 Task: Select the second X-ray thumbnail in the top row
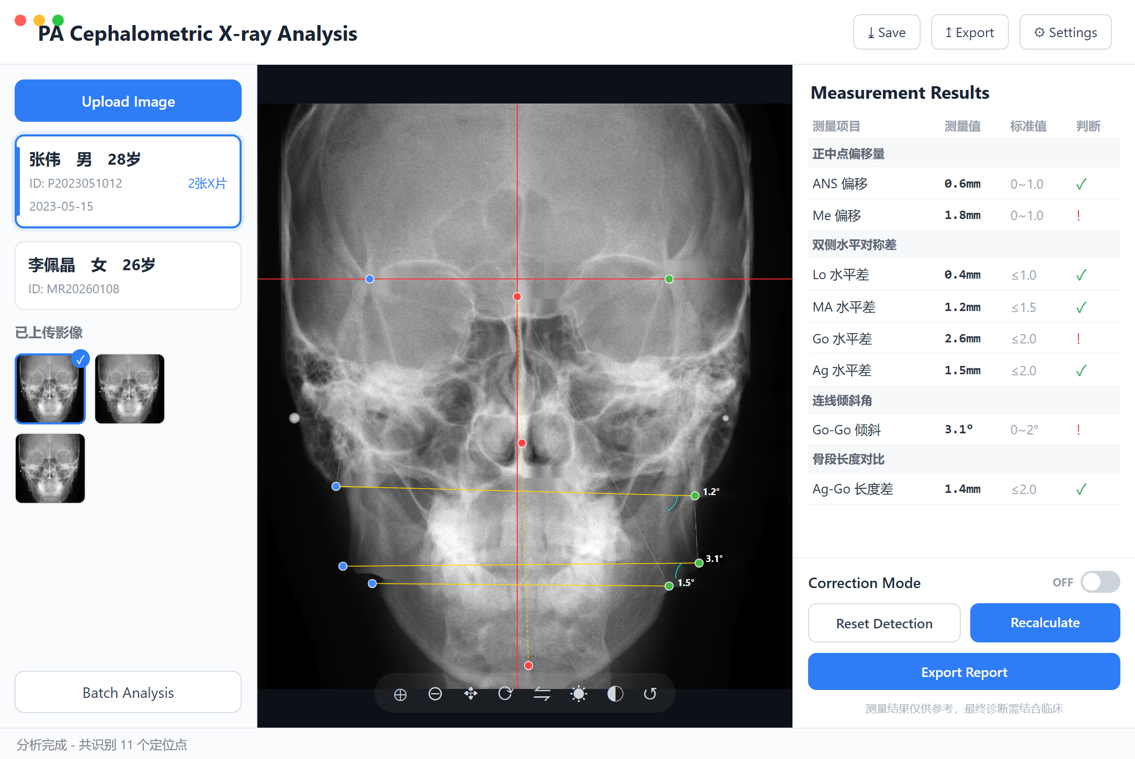[x=130, y=389]
